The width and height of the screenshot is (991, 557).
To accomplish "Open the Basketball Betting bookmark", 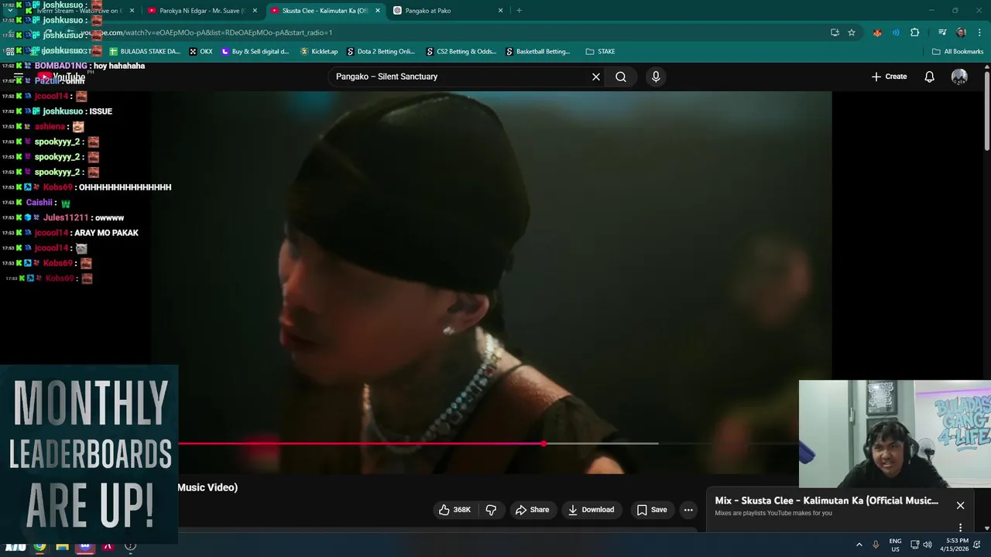I will tap(537, 52).
